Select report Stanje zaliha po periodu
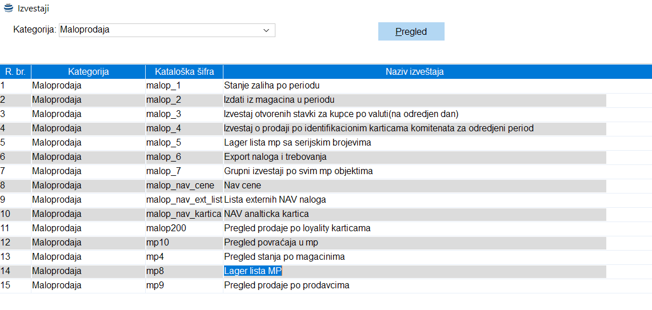This screenshot has height=310, width=652. coord(267,86)
